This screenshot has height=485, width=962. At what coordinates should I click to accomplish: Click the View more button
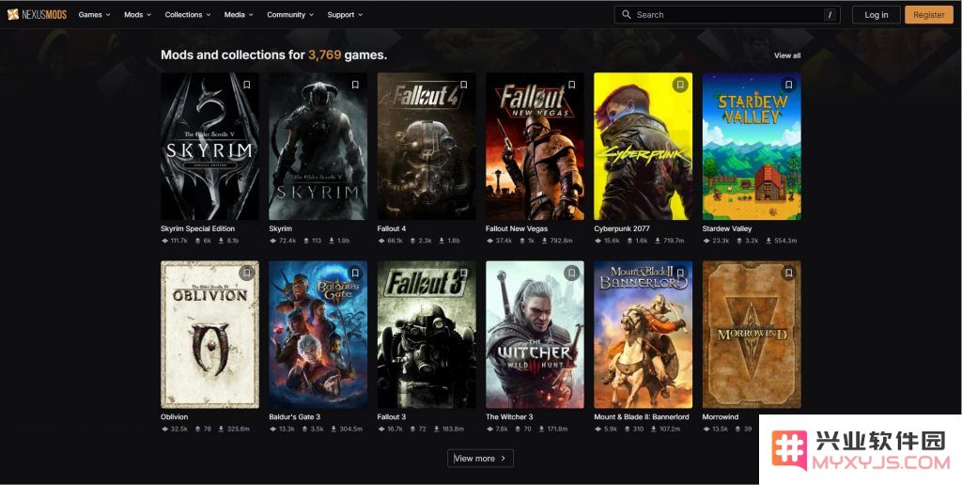pos(480,458)
